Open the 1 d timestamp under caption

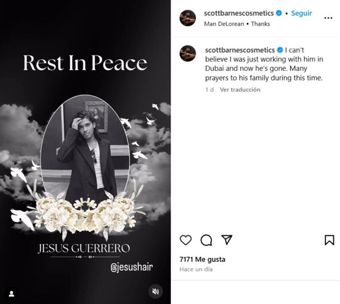pos(209,90)
